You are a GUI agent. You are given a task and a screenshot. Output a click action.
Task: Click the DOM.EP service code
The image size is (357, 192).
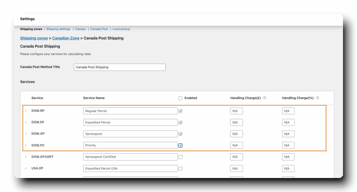click(x=38, y=122)
